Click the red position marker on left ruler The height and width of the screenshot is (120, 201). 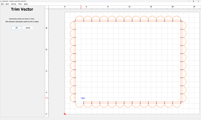point(46,98)
